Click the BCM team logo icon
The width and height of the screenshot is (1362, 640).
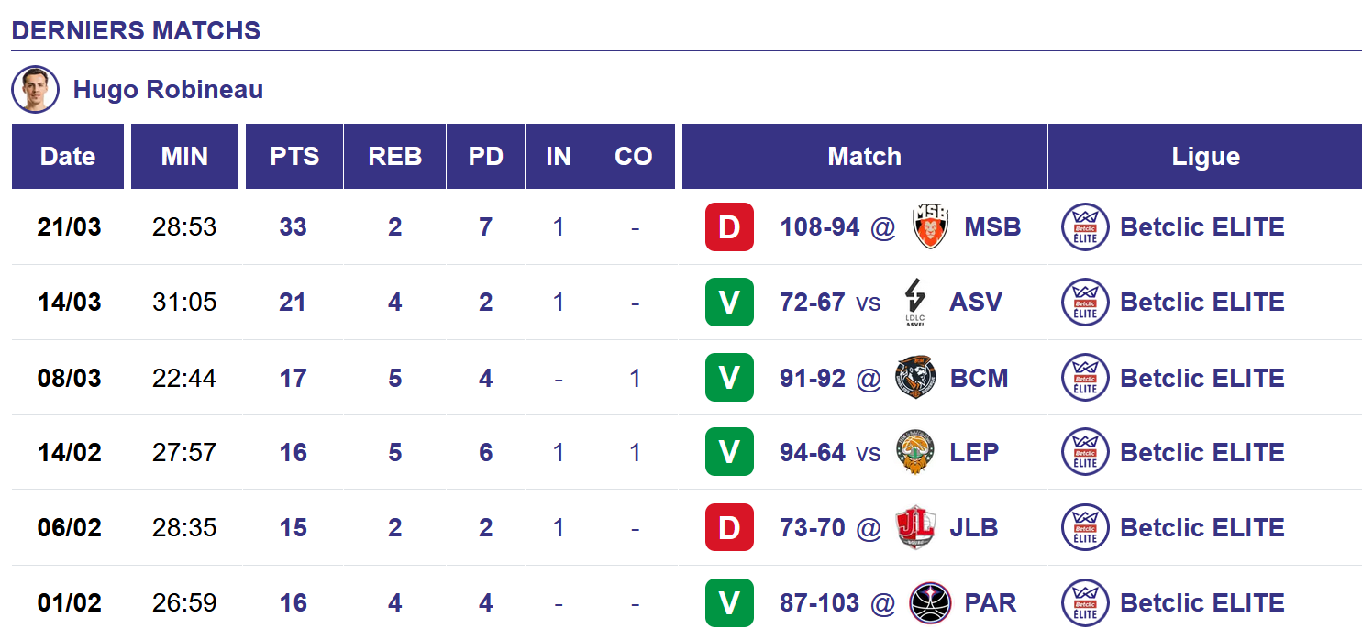[x=915, y=377]
